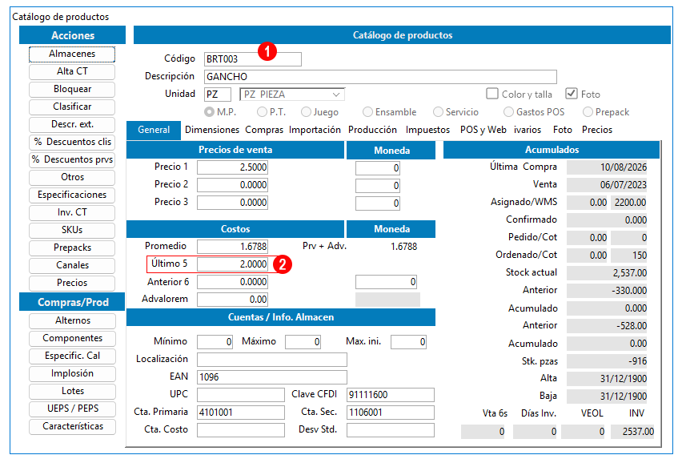This screenshot has height=463, width=682.
Task: Open SKUs from the Acciones panel
Action: [x=72, y=230]
